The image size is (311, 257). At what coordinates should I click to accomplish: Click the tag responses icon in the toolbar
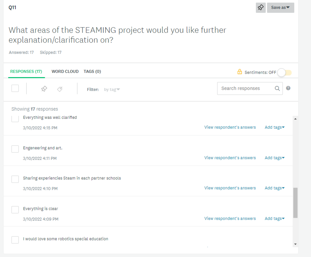click(x=60, y=89)
